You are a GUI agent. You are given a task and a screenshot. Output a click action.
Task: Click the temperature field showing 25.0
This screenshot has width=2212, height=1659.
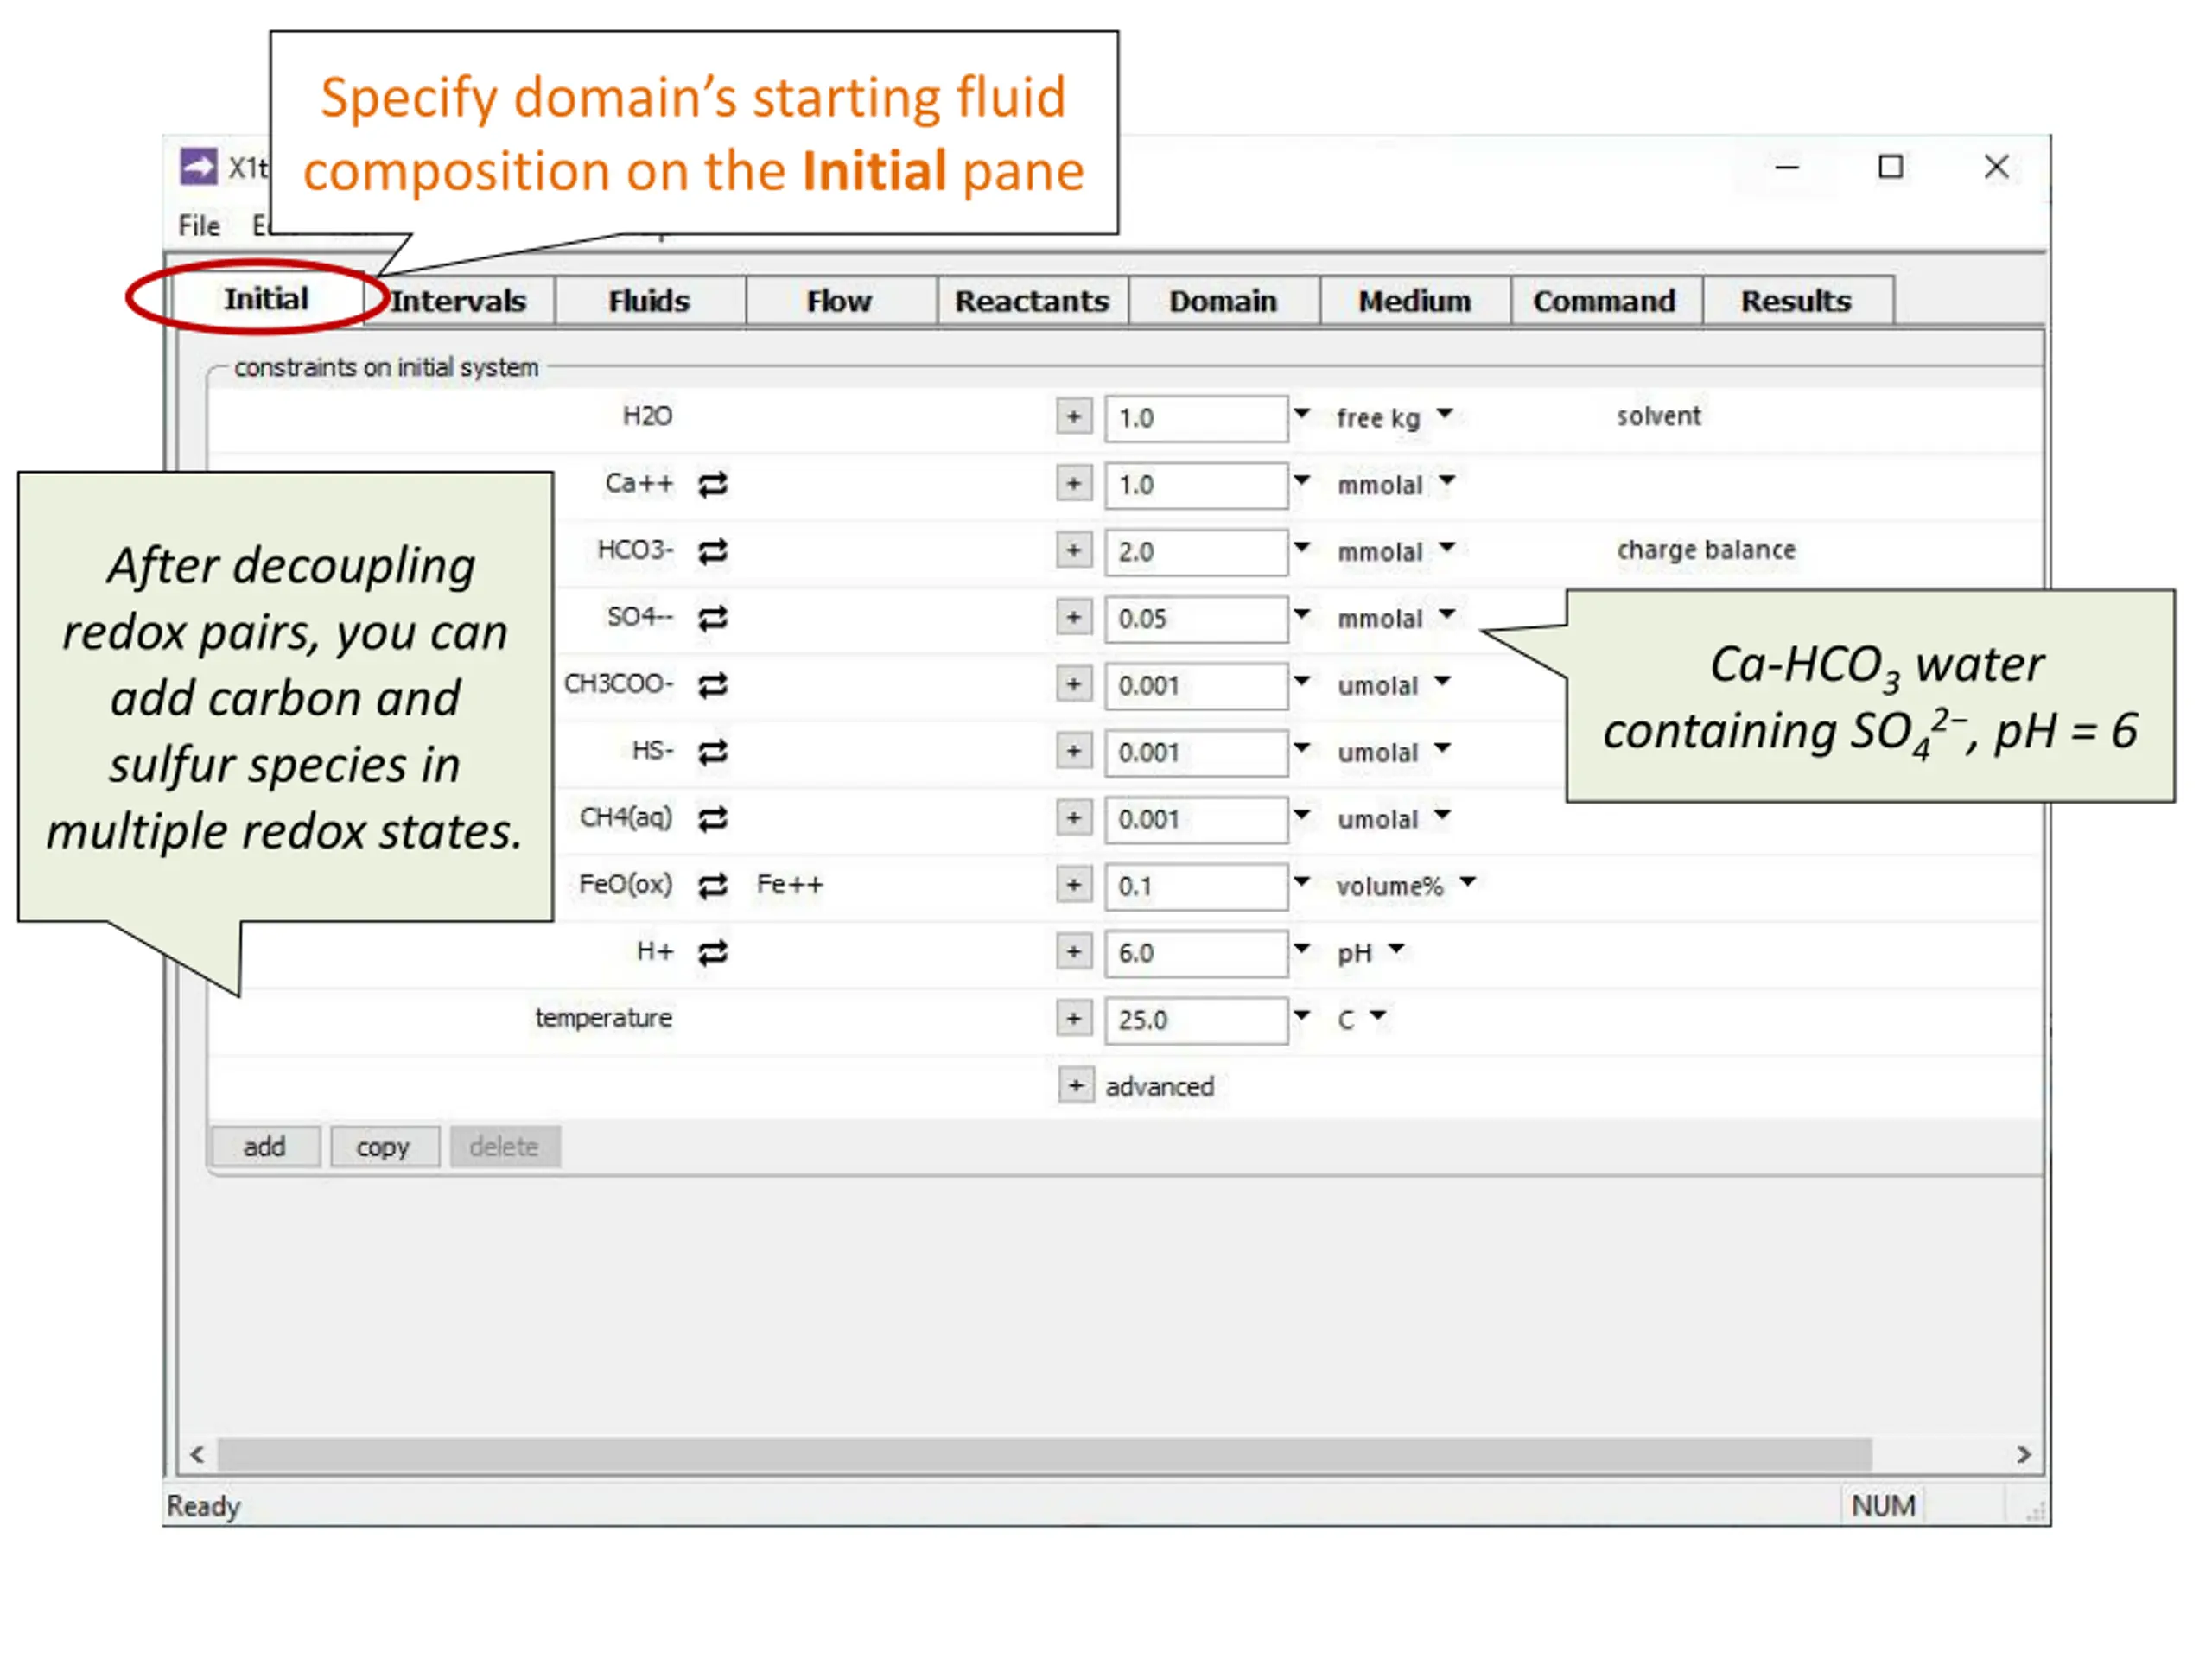1196,1020
